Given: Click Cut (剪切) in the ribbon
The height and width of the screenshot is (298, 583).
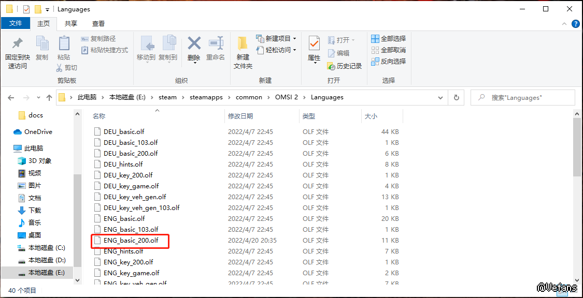Looking at the screenshot, I should point(66,68).
